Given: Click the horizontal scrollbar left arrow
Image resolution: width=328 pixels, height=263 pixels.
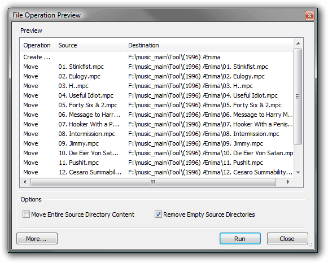Looking at the screenshot, I should coord(25,182).
